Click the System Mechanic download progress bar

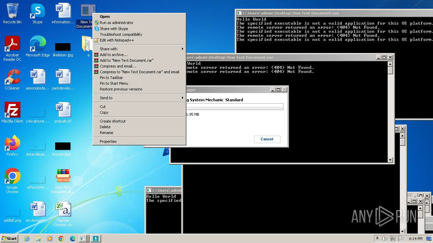(x=235, y=107)
